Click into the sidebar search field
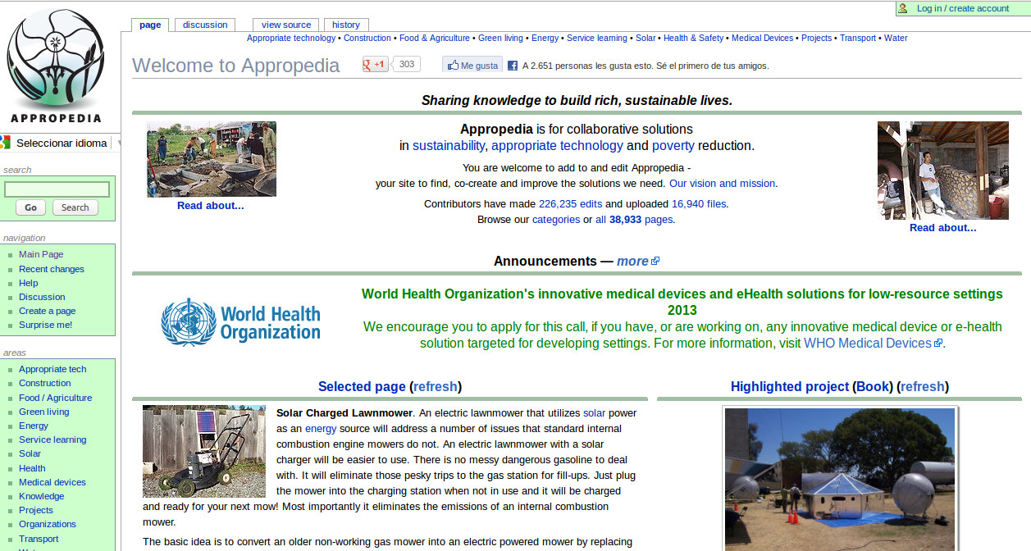 (x=57, y=189)
